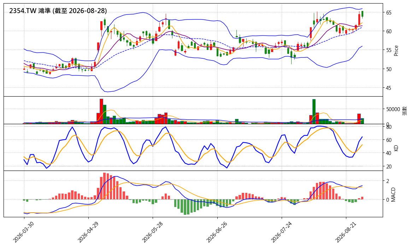Click KD tick value 60
411x247 pixels.
[389, 140]
